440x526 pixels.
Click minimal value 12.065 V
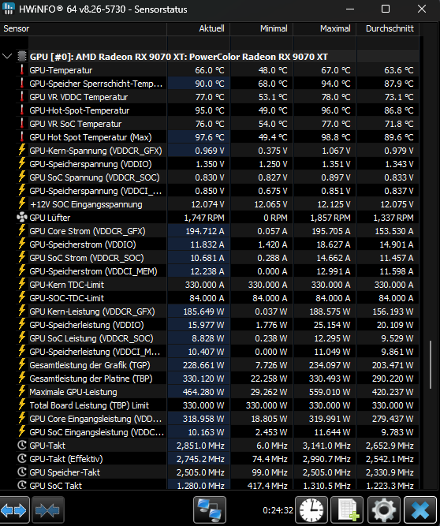pyautogui.click(x=270, y=204)
